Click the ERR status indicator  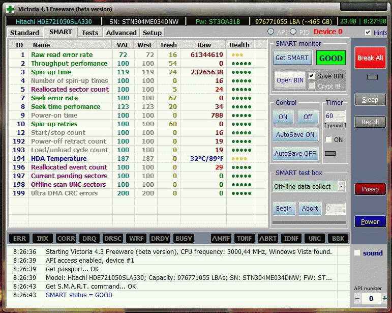pyautogui.click(x=19, y=238)
